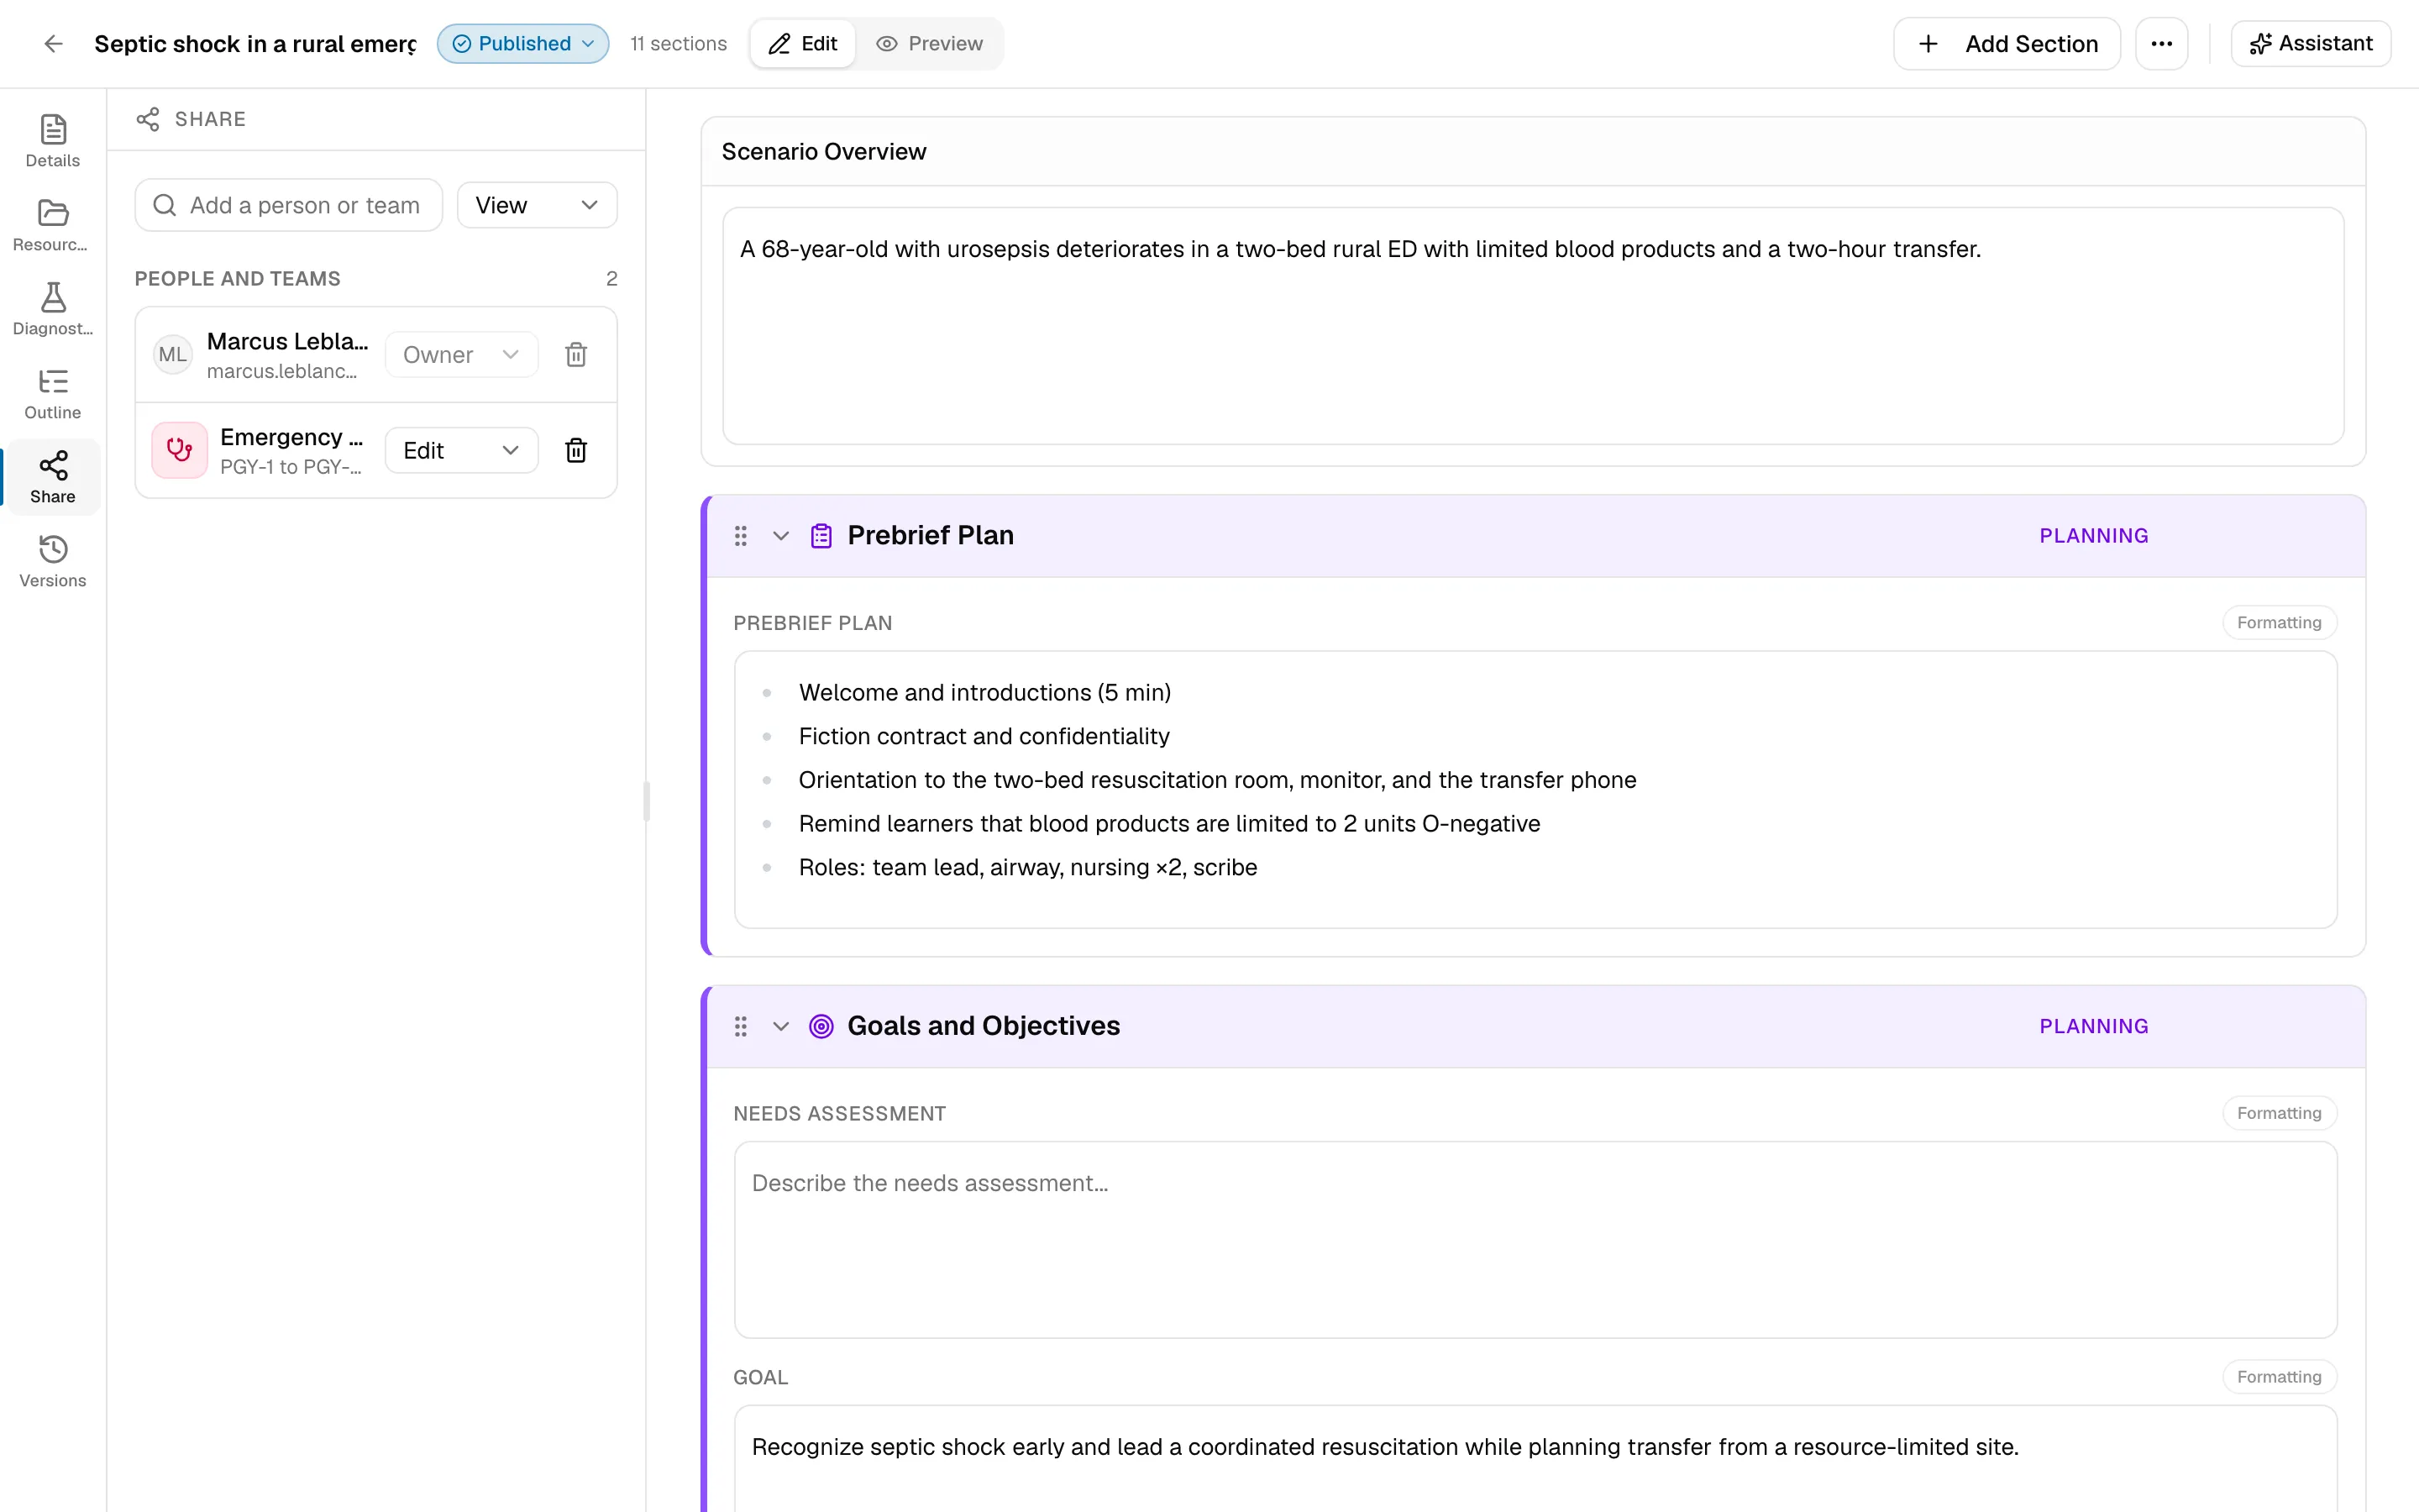Image resolution: width=2419 pixels, height=1512 pixels.
Task: Click the scenario title Septic shock text
Action: pyautogui.click(x=254, y=43)
